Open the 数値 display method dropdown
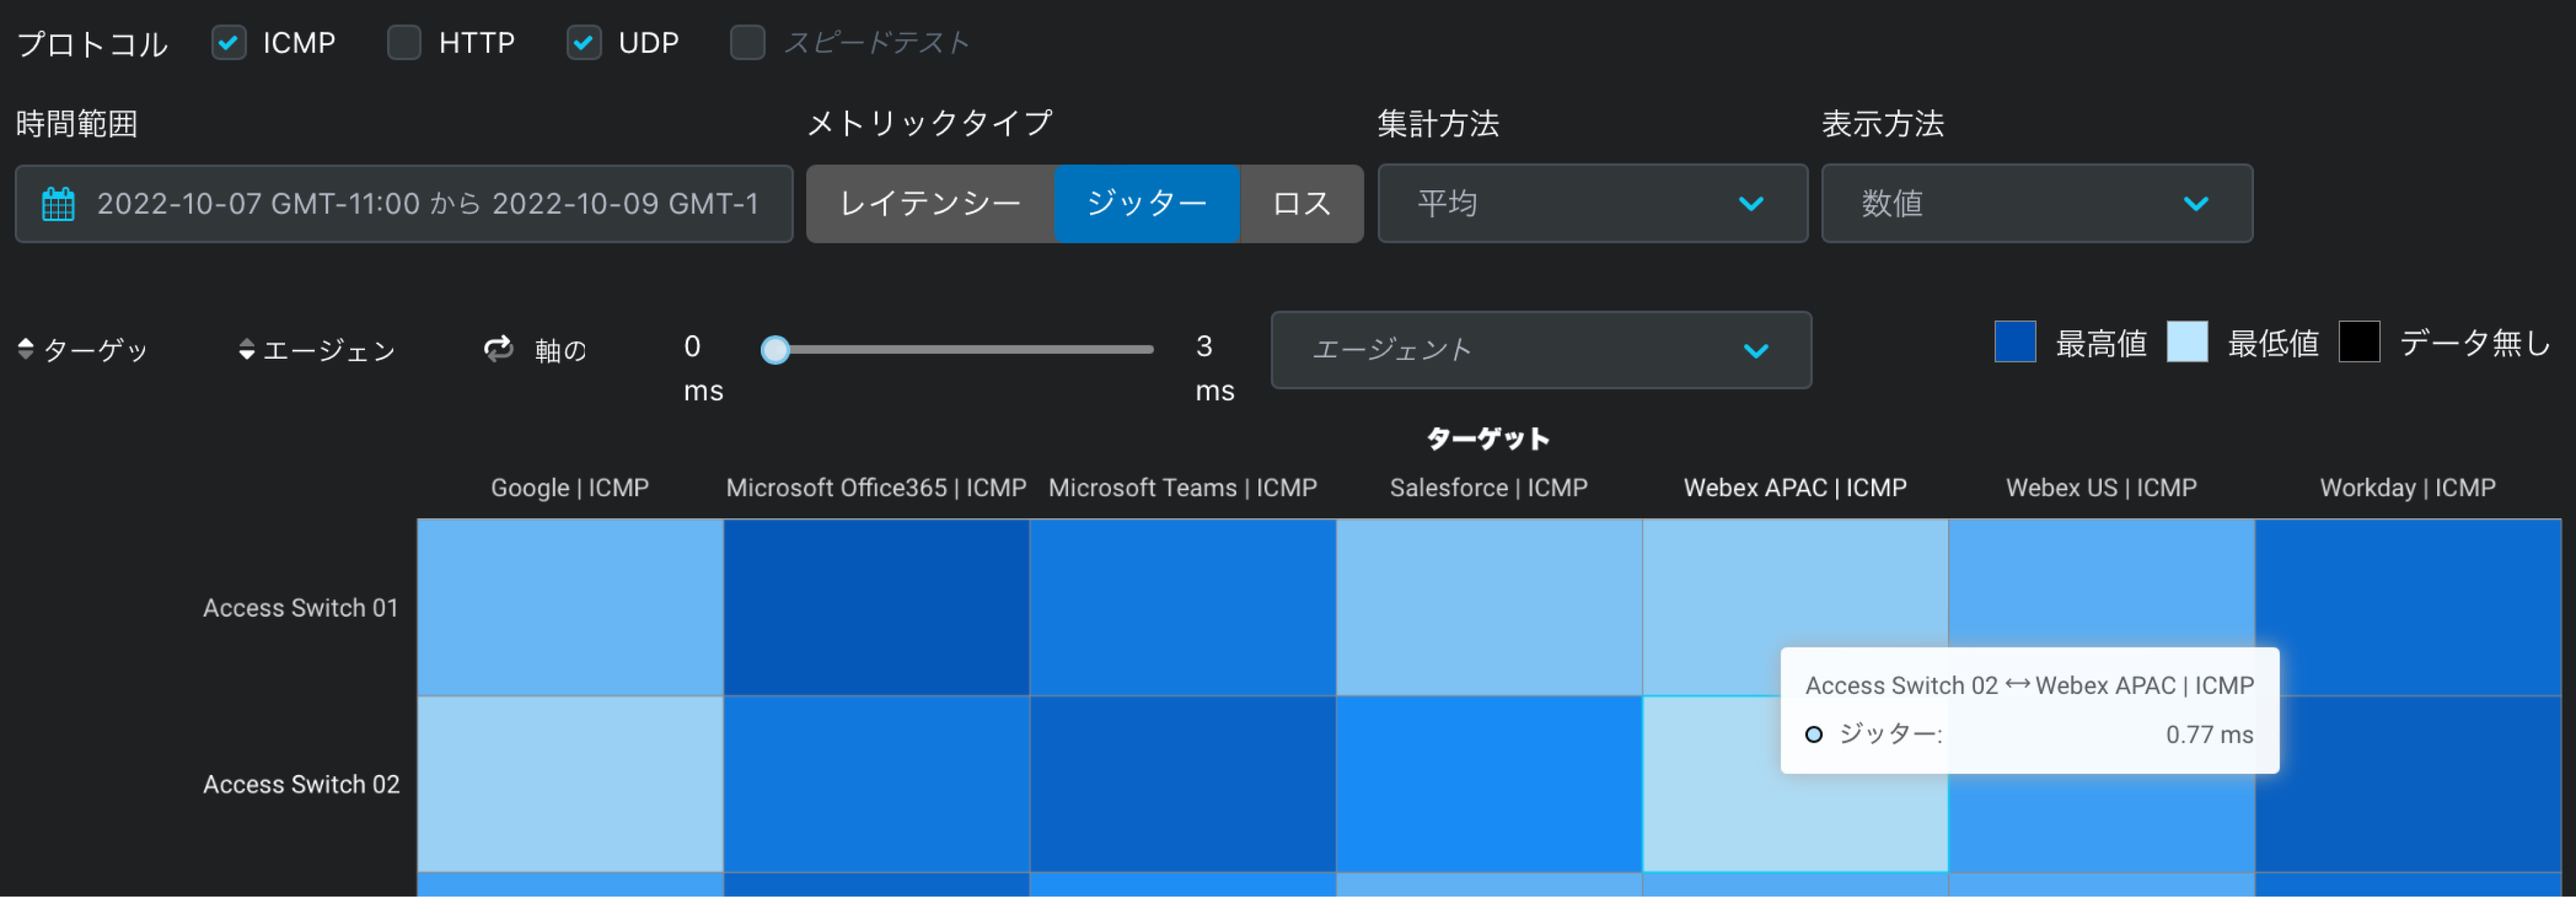This screenshot has width=2576, height=897. click(2037, 204)
